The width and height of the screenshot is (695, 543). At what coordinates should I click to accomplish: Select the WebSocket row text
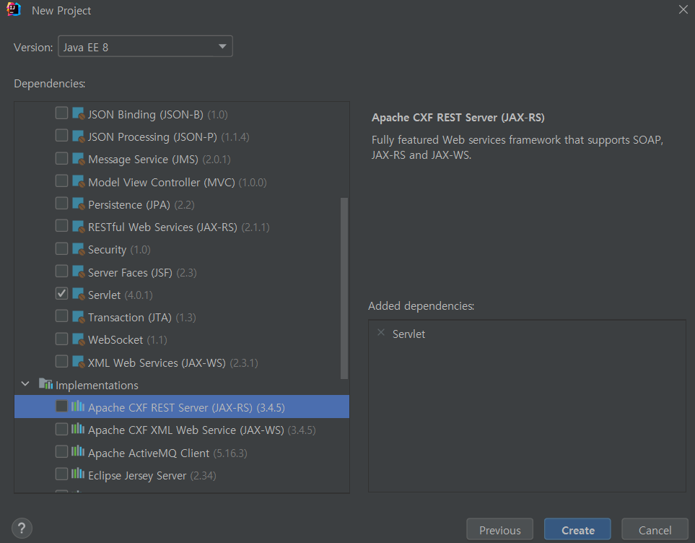pyautogui.click(x=127, y=340)
